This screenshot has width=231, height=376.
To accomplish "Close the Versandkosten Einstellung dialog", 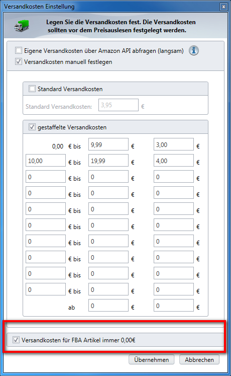I will click(x=223, y=7).
